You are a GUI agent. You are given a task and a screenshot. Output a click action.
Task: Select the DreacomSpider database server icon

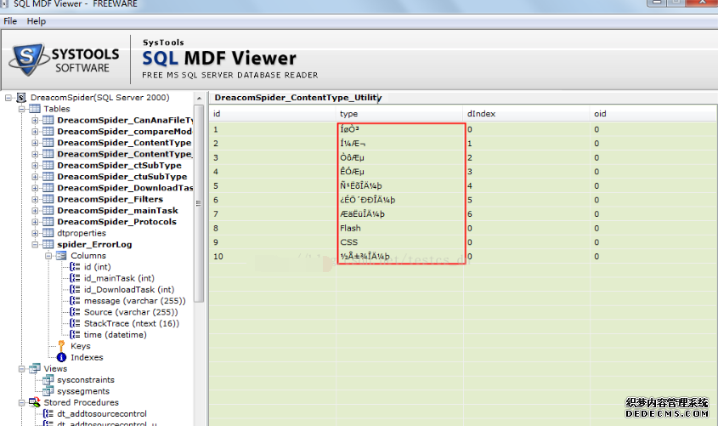21,98
